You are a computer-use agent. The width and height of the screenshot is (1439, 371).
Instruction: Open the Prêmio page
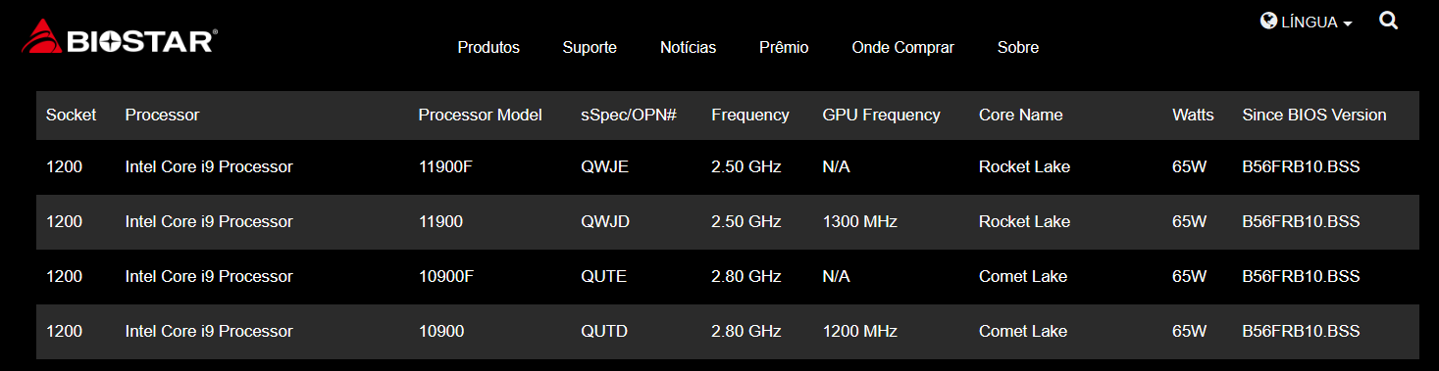point(784,47)
